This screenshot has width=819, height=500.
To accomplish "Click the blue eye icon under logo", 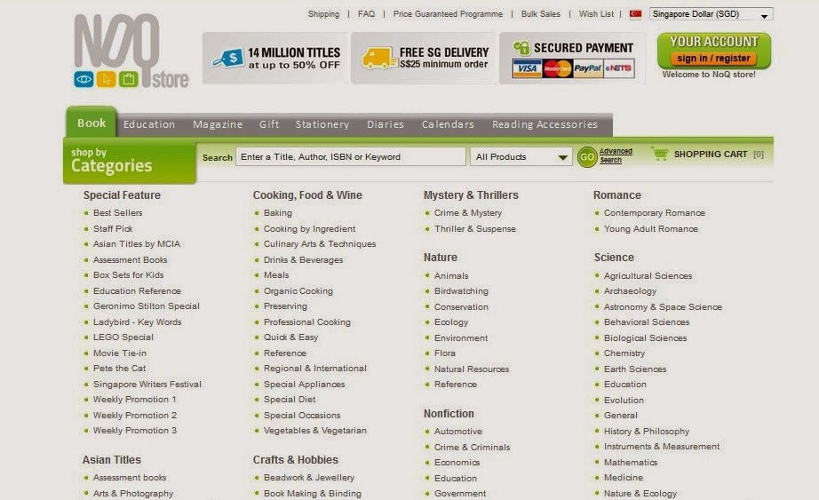I will 83,79.
